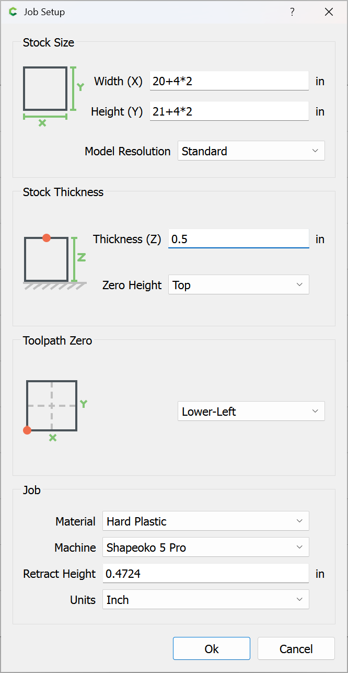Open the Material dropdown showing Hard Plastic
This screenshot has height=673, width=348.
pyautogui.click(x=205, y=521)
